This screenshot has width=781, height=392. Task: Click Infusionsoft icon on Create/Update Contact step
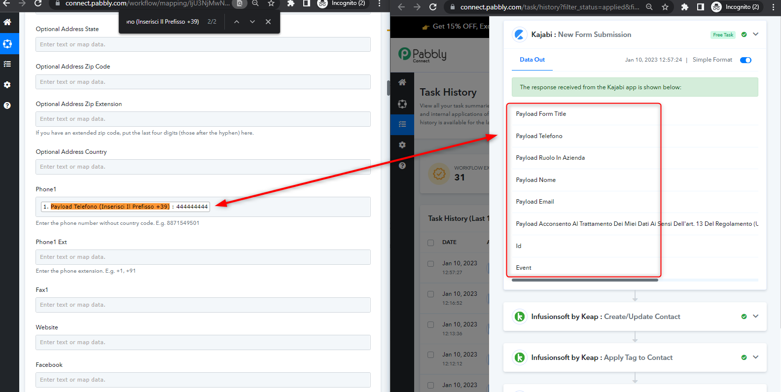[520, 317]
